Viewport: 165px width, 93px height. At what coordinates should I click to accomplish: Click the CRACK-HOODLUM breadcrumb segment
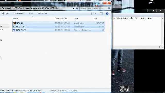click(50, 8)
